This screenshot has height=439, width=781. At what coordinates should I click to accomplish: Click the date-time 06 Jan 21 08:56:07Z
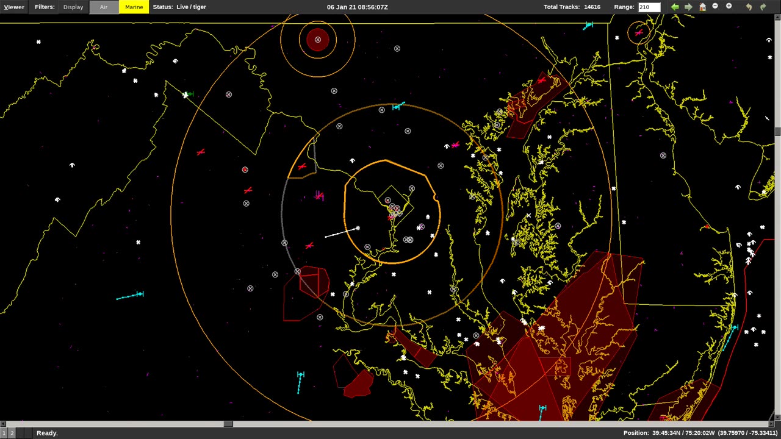point(358,7)
